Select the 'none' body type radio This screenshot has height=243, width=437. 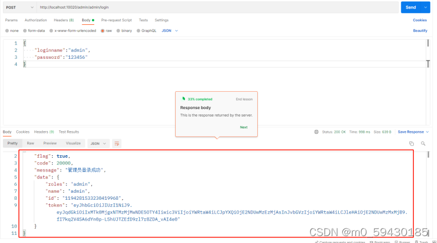point(7,31)
